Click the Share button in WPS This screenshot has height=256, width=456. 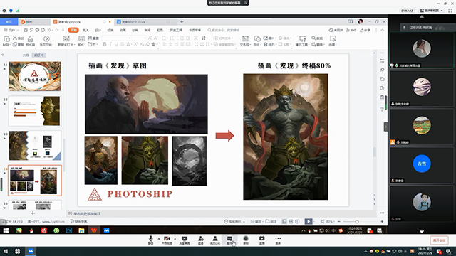366,30
